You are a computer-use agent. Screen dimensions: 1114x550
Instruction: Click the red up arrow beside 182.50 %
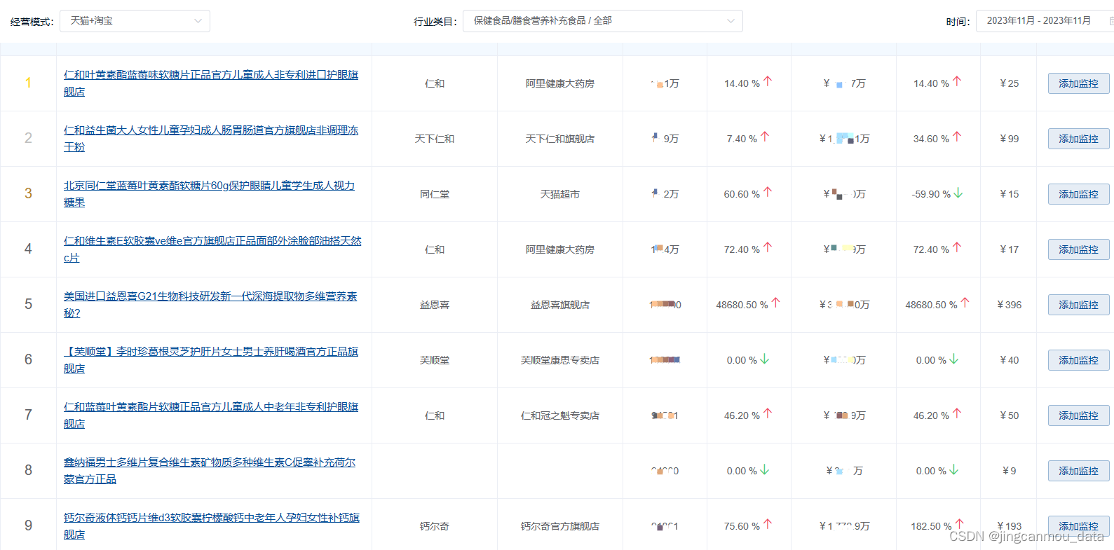pyautogui.click(x=960, y=524)
